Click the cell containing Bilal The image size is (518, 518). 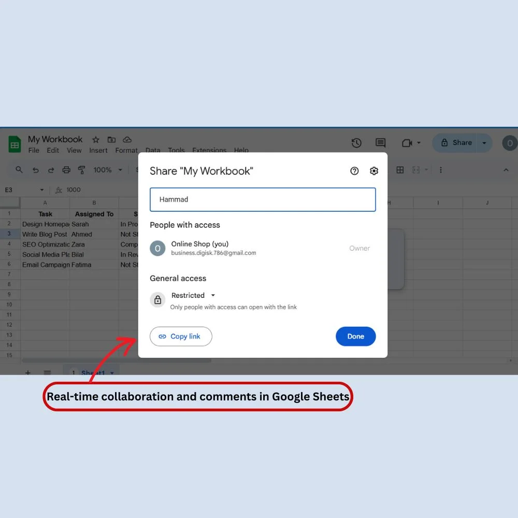[x=94, y=255]
